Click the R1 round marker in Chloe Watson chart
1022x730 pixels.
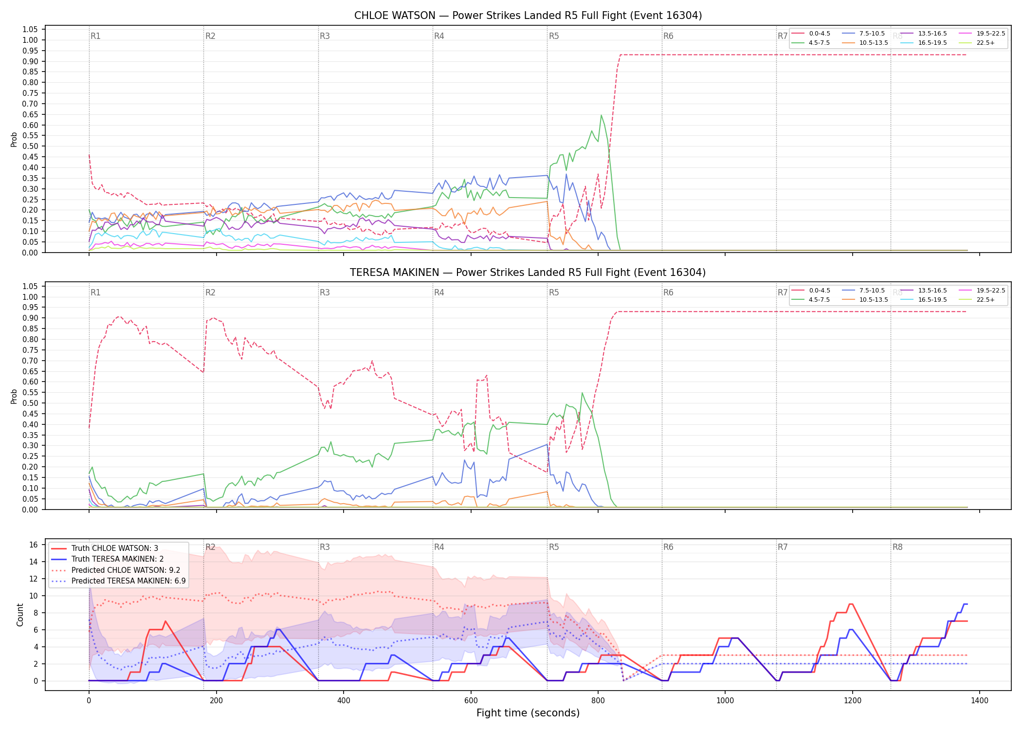(x=95, y=36)
